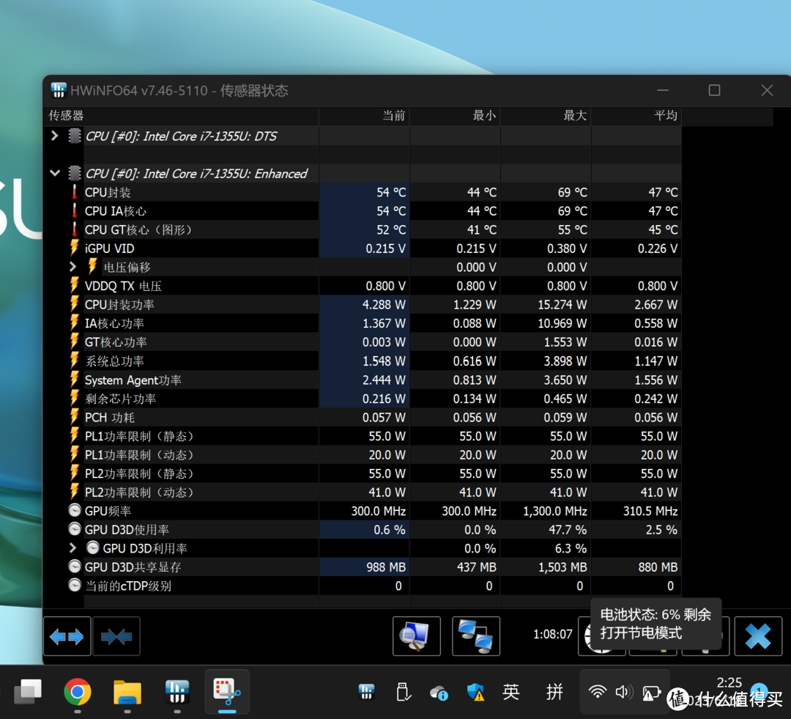The height and width of the screenshot is (719, 791).
Task: Click the 最小 column header
Action: click(455, 116)
